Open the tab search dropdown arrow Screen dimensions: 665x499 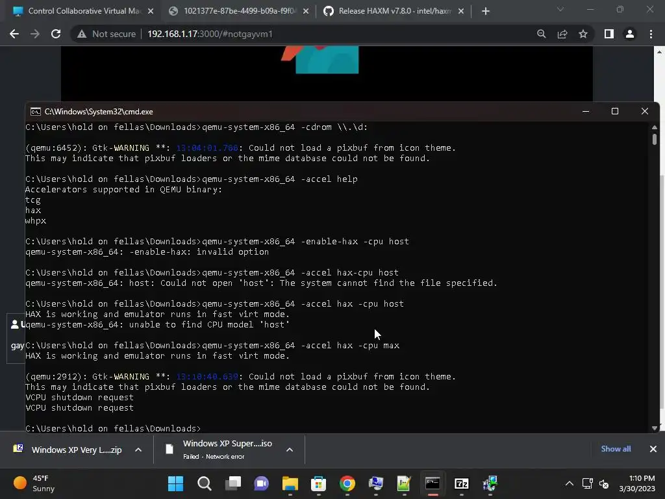pos(560,9)
